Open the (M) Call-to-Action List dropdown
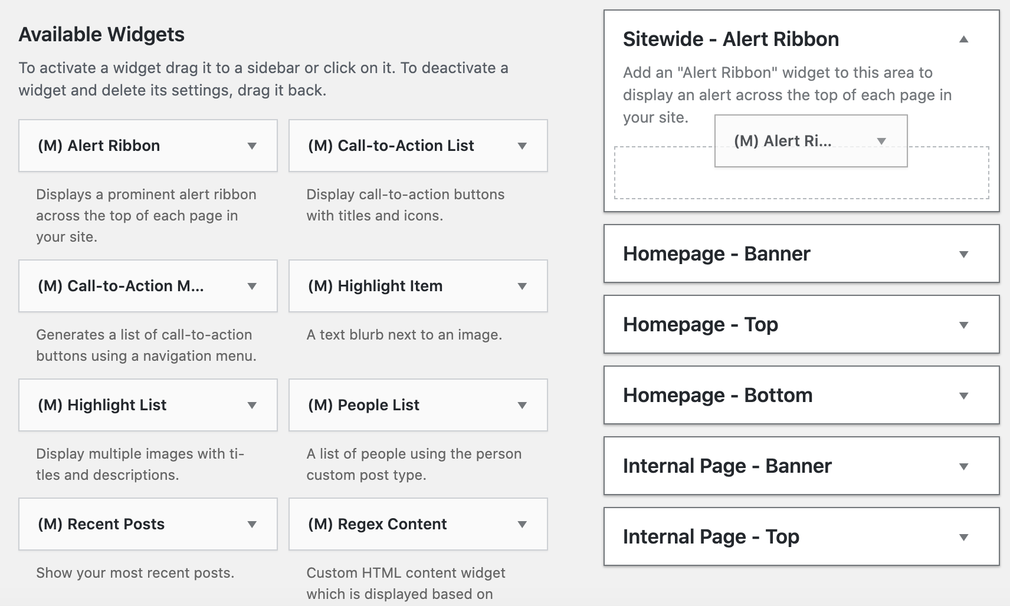 point(522,146)
